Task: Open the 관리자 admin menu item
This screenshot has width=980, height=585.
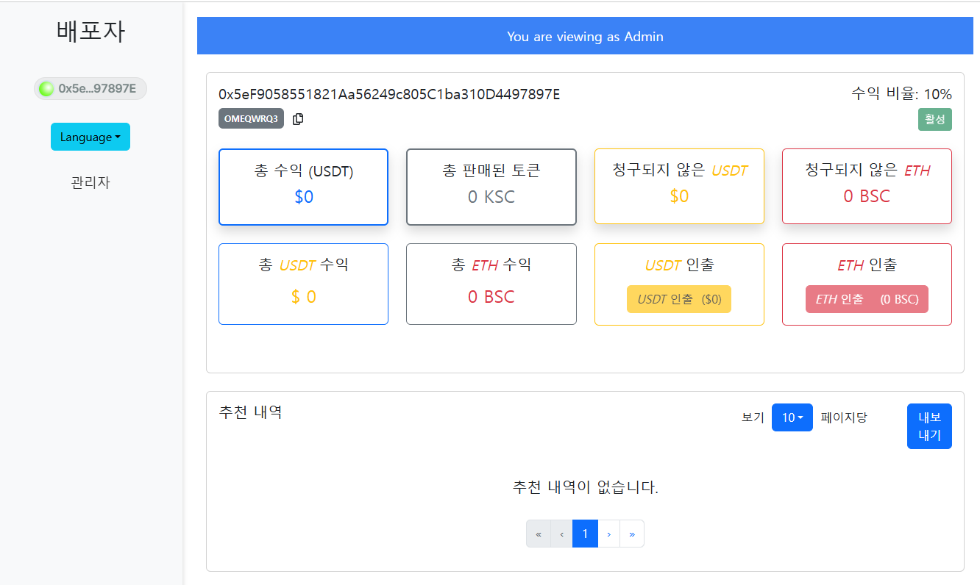Action: click(90, 182)
